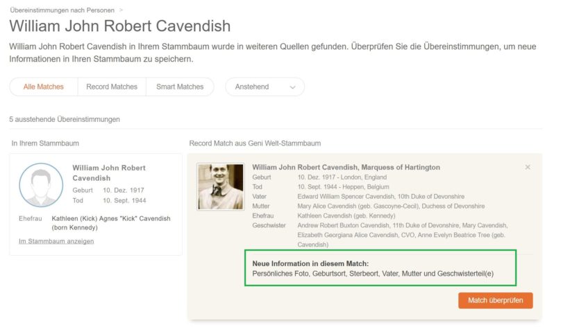Image resolution: width=561 pixels, height=327 pixels.
Task: Switch to the Record Matches tab
Action: click(112, 87)
